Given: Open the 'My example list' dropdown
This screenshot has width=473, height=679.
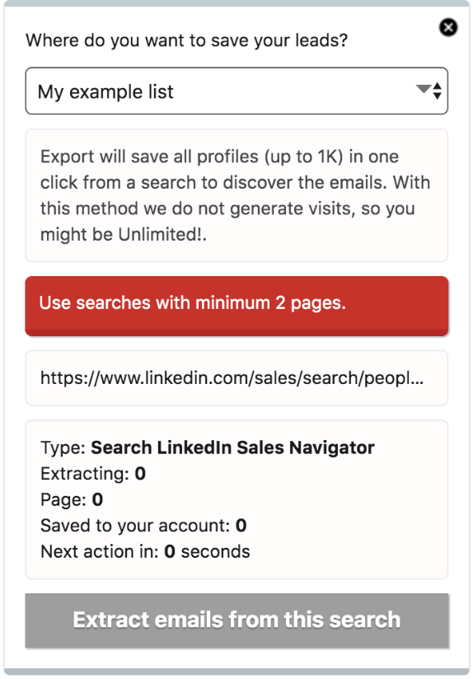Looking at the screenshot, I should [x=236, y=91].
